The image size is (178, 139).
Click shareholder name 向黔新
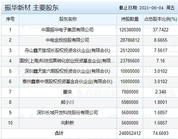point(67,123)
